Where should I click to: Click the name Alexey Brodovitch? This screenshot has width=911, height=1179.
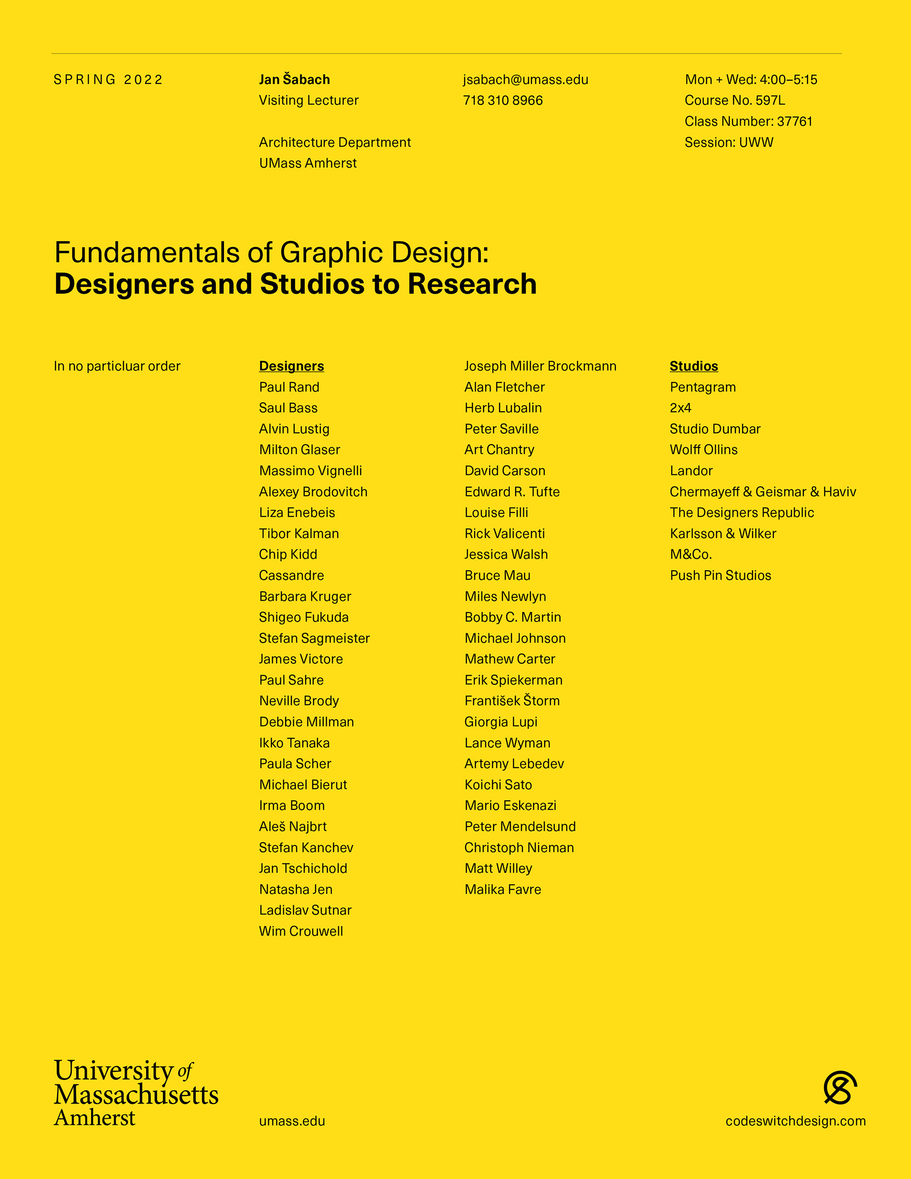pos(313,492)
